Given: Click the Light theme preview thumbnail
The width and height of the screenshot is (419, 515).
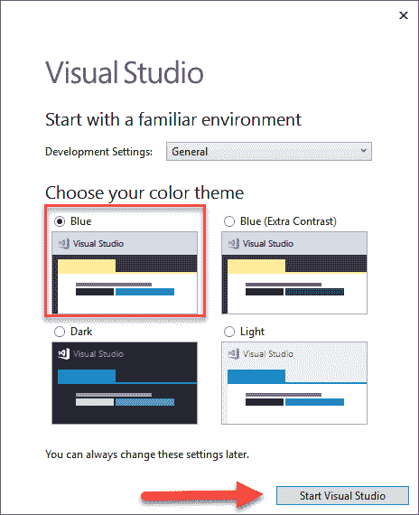Looking at the screenshot, I should (294, 383).
